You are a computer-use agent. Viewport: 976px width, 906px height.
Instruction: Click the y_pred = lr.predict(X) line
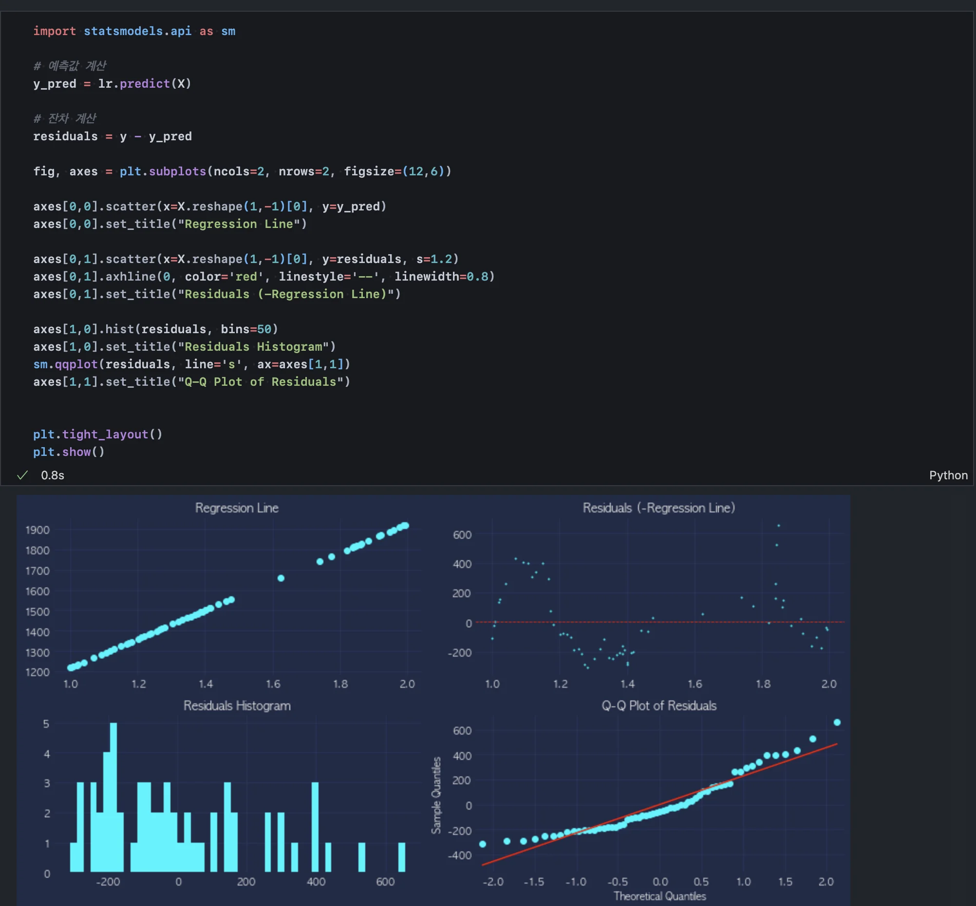coord(112,84)
